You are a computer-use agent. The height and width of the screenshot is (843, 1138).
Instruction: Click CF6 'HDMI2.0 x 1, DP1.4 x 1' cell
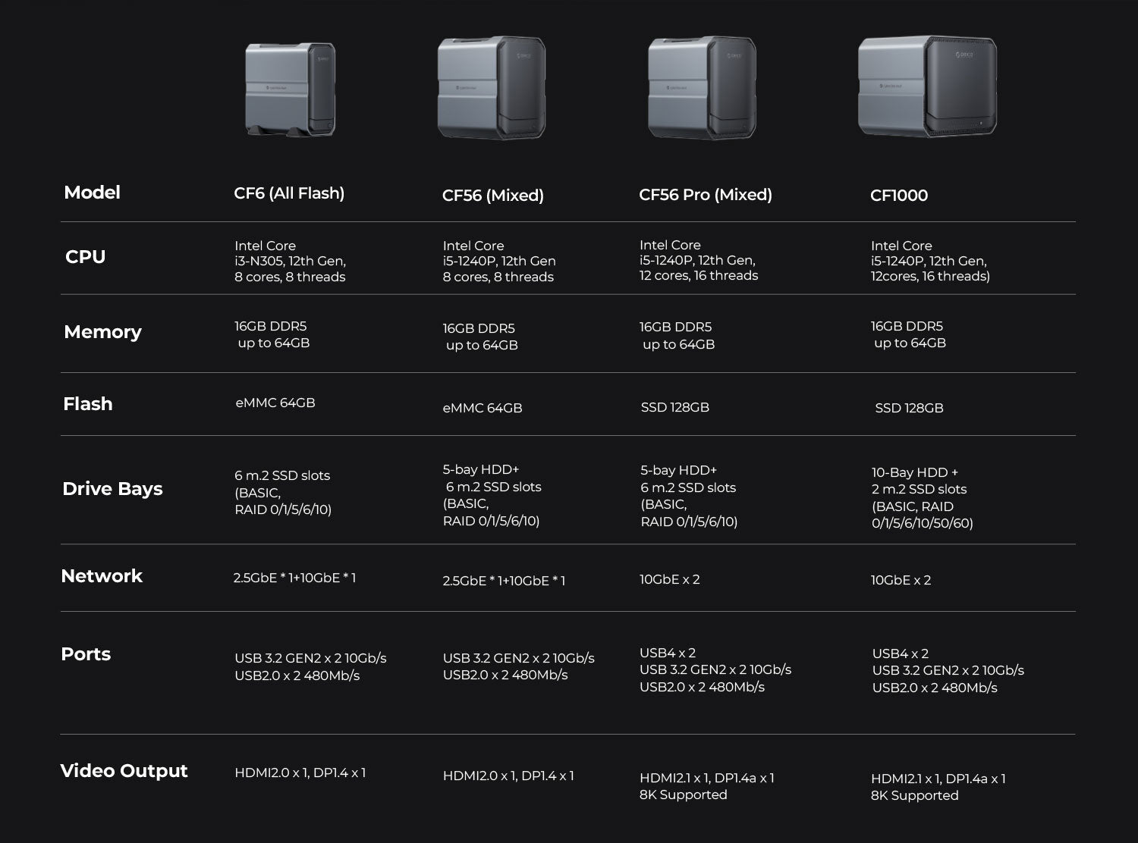point(300,773)
